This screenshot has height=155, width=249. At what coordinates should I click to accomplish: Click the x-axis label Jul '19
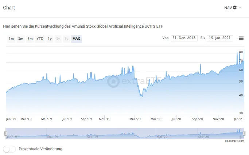tap(67, 119)
